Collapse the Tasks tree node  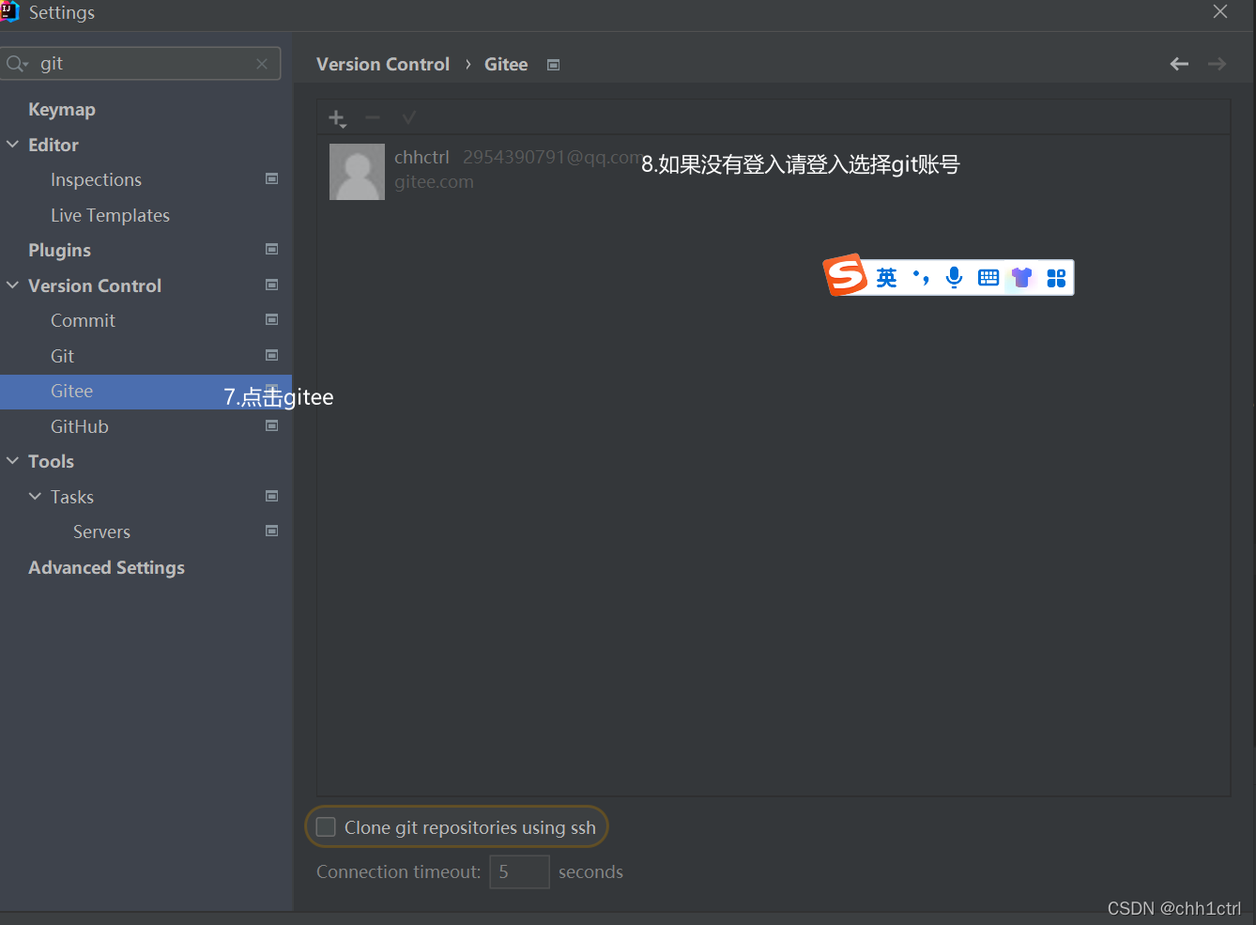(x=36, y=497)
